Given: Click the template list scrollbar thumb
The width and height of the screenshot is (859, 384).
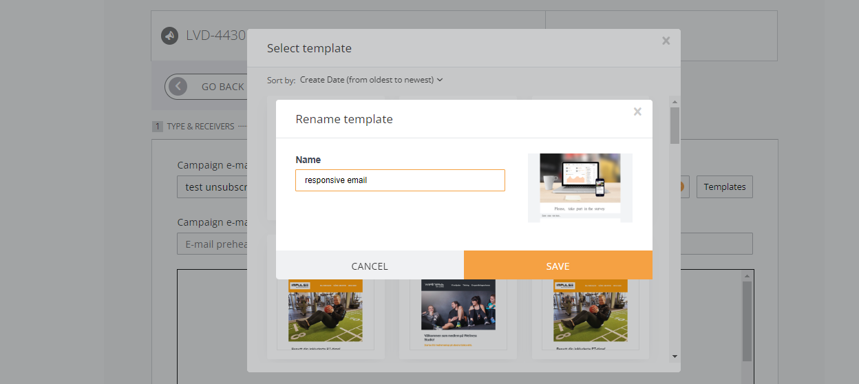Looking at the screenshot, I should pos(675,125).
